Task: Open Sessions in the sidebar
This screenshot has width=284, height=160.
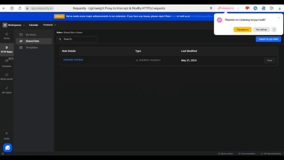Action: (7, 63)
